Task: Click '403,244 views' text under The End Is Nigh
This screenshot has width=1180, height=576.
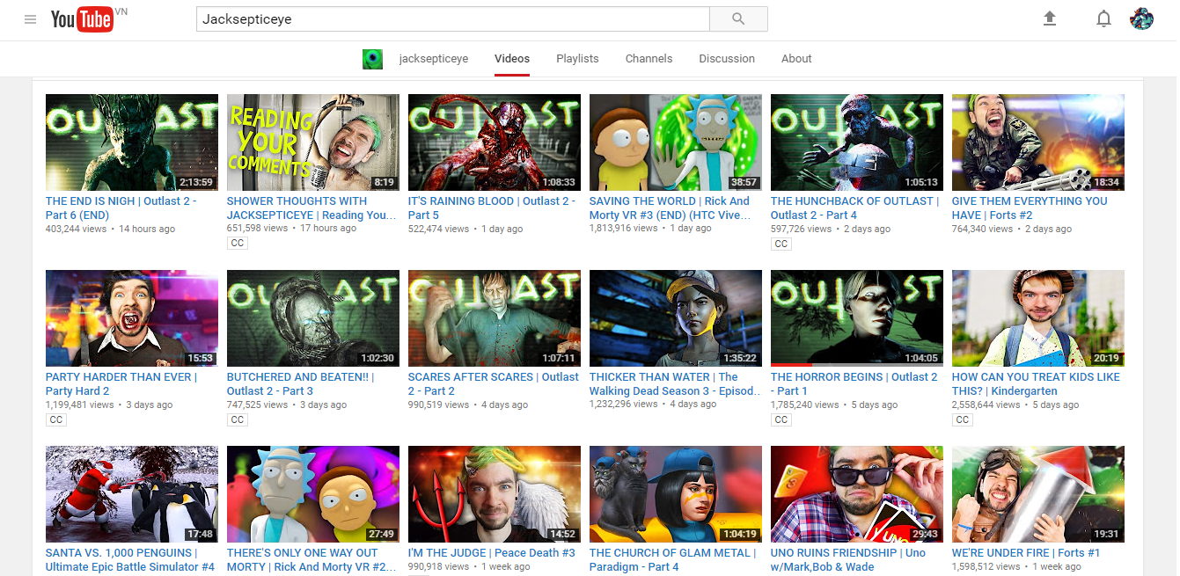Action: point(76,229)
